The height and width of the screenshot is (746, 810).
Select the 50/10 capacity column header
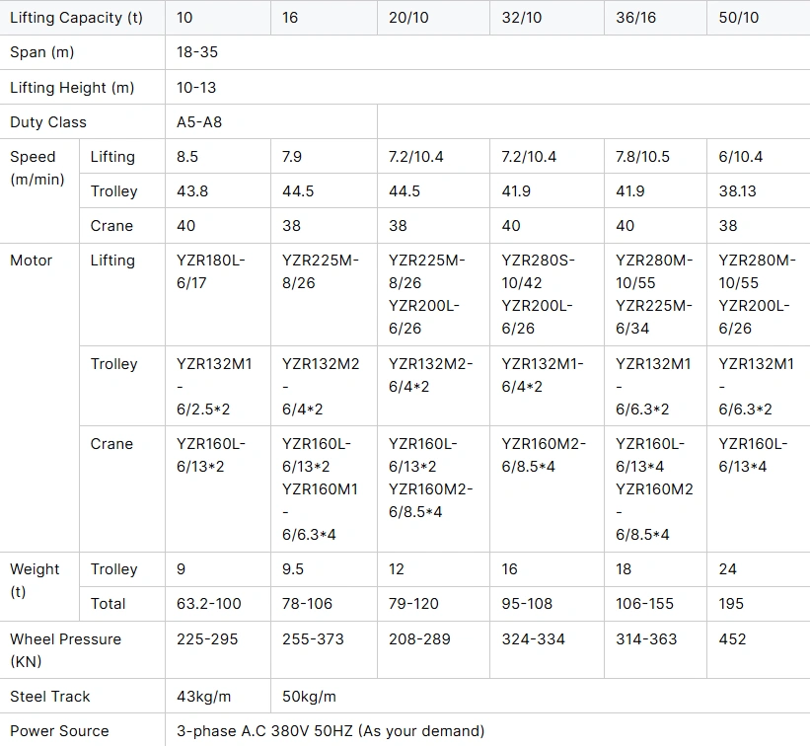[738, 18]
